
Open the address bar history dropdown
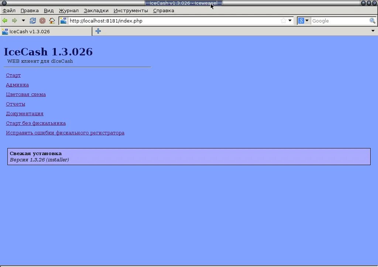[x=290, y=21]
